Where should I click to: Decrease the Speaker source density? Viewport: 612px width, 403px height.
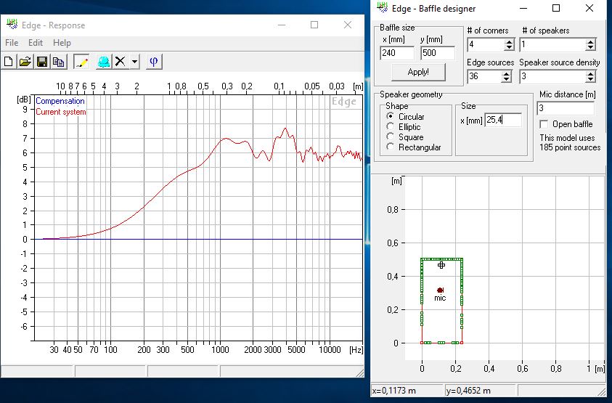pyautogui.click(x=591, y=80)
